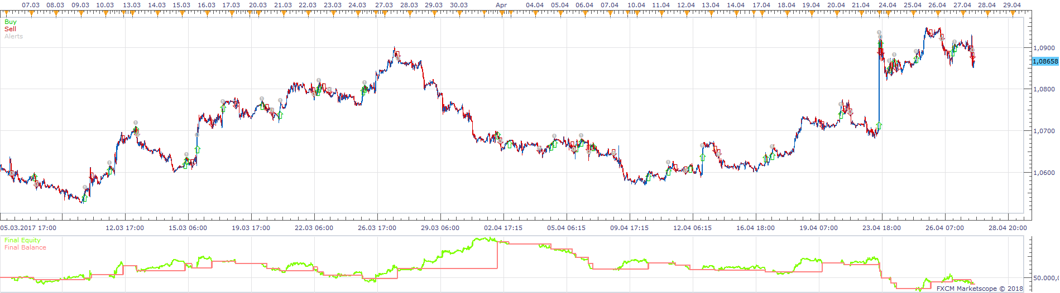Click the 24.03 date marker at top

click(x=357, y=5)
